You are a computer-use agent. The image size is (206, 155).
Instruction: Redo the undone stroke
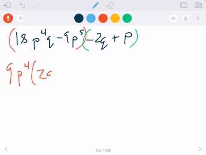click(37, 6)
